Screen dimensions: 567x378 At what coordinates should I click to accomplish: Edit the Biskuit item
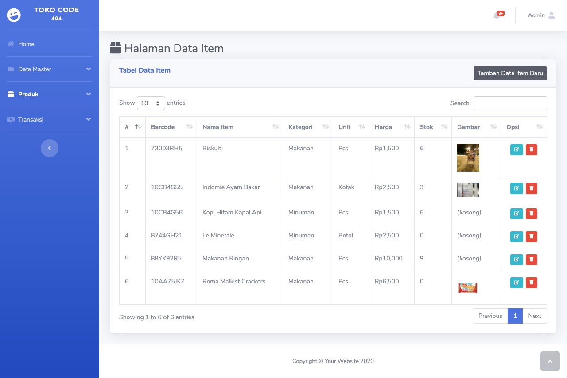[x=517, y=149]
